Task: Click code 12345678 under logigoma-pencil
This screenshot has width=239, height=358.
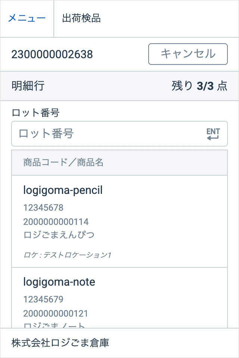Action: coord(43,207)
